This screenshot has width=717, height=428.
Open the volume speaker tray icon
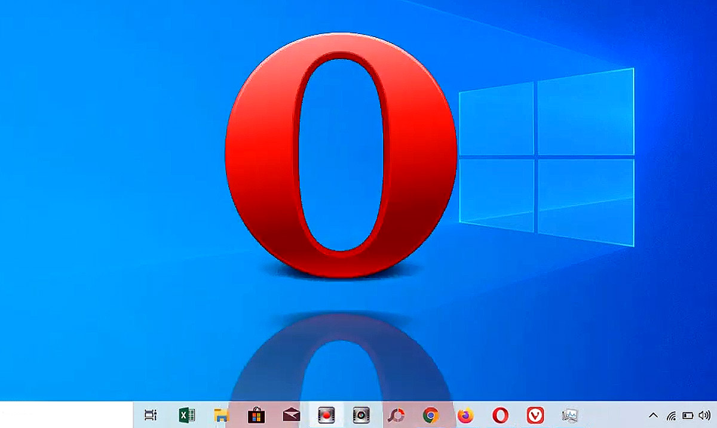point(704,415)
